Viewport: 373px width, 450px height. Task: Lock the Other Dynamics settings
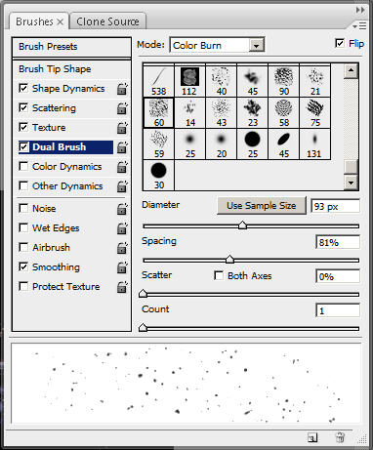point(122,186)
